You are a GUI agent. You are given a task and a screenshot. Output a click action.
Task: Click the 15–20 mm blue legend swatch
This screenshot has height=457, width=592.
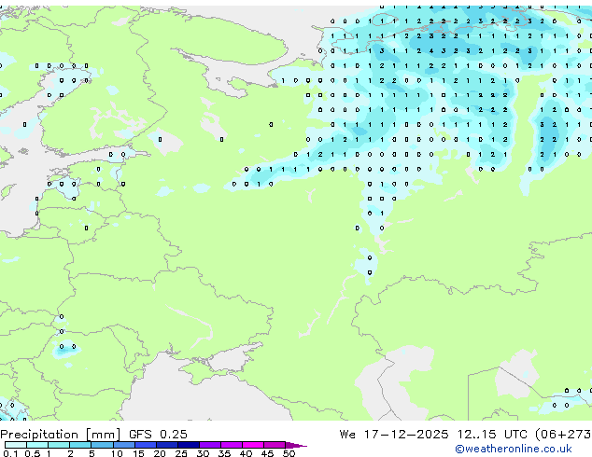(145, 445)
